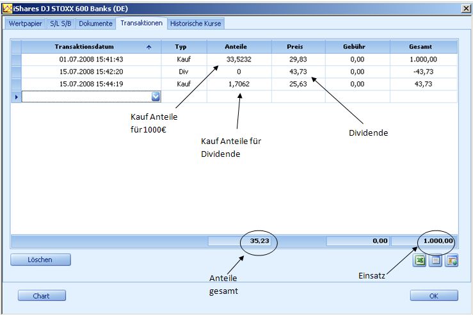Select the new-row indicator arrow
This screenshot has height=315, width=473.
[x=16, y=97]
